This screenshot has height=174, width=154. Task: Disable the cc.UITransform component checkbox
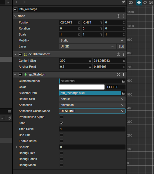(20, 54)
